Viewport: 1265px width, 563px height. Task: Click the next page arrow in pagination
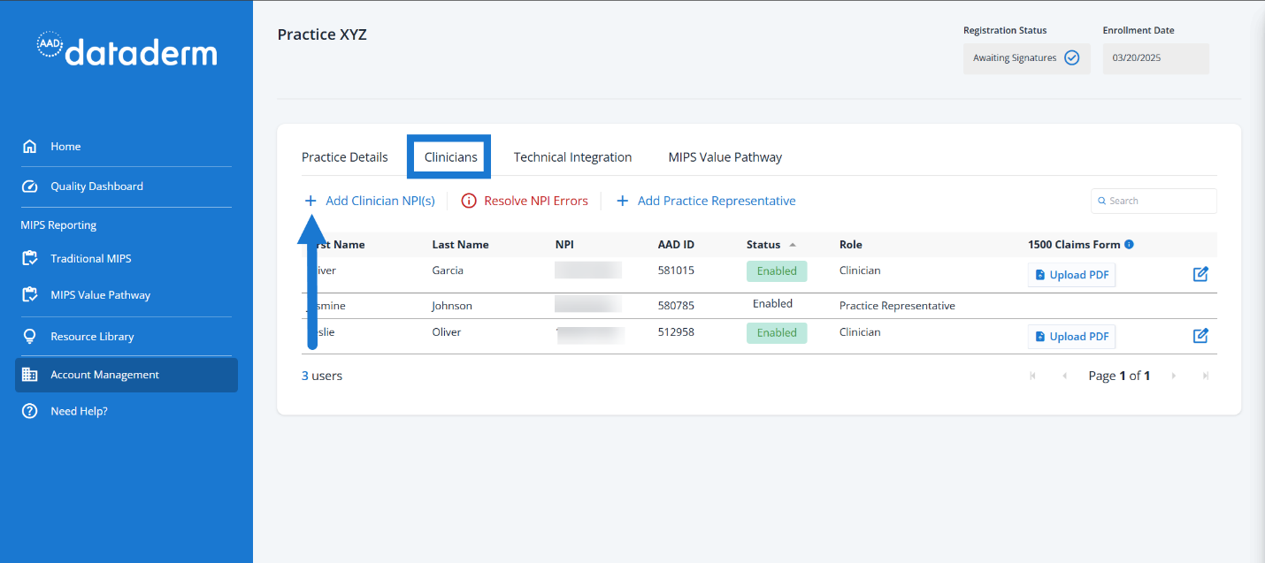[1173, 375]
